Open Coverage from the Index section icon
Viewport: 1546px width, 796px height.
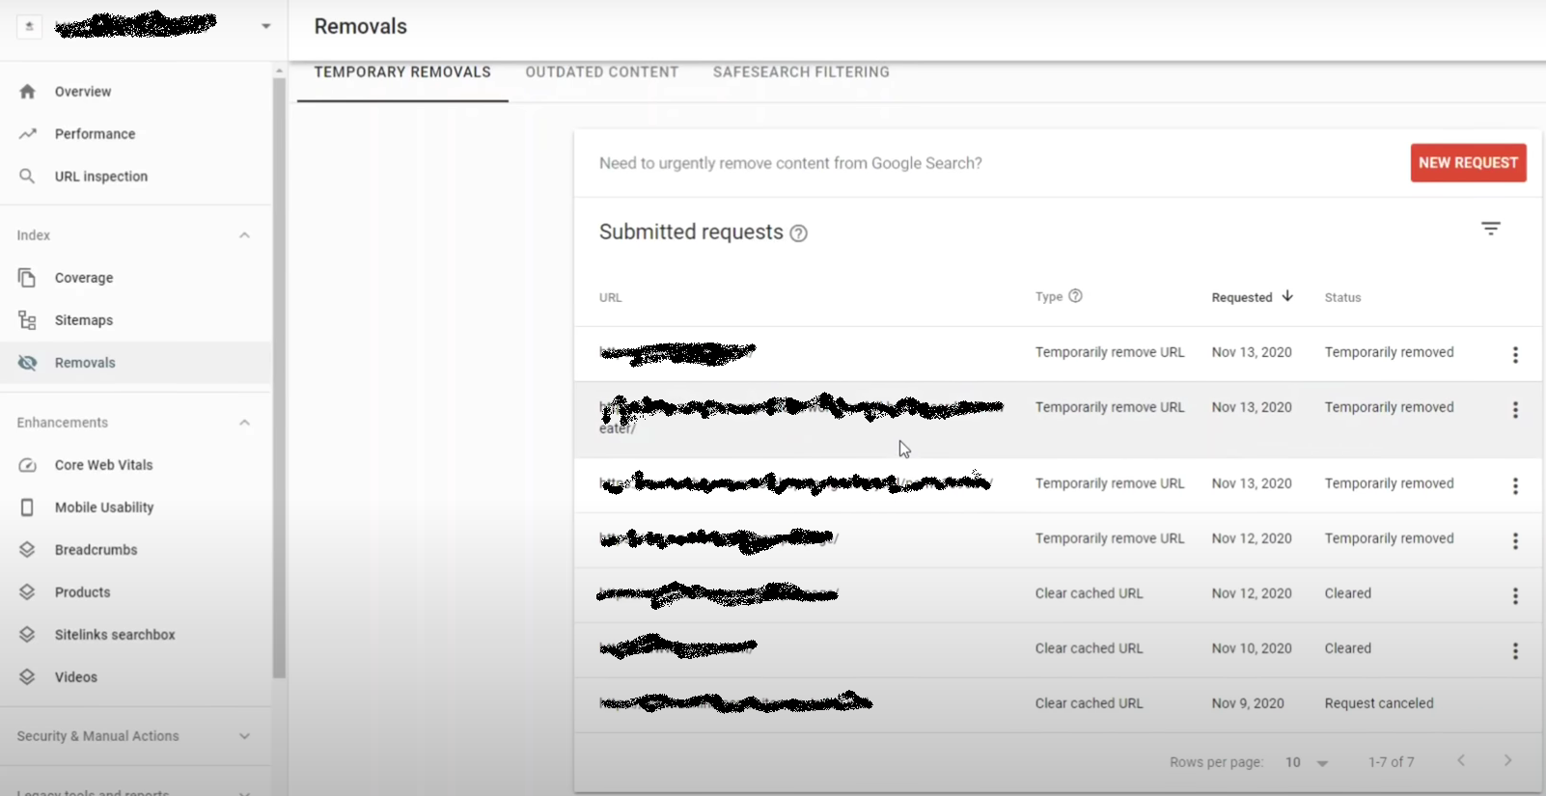click(29, 277)
